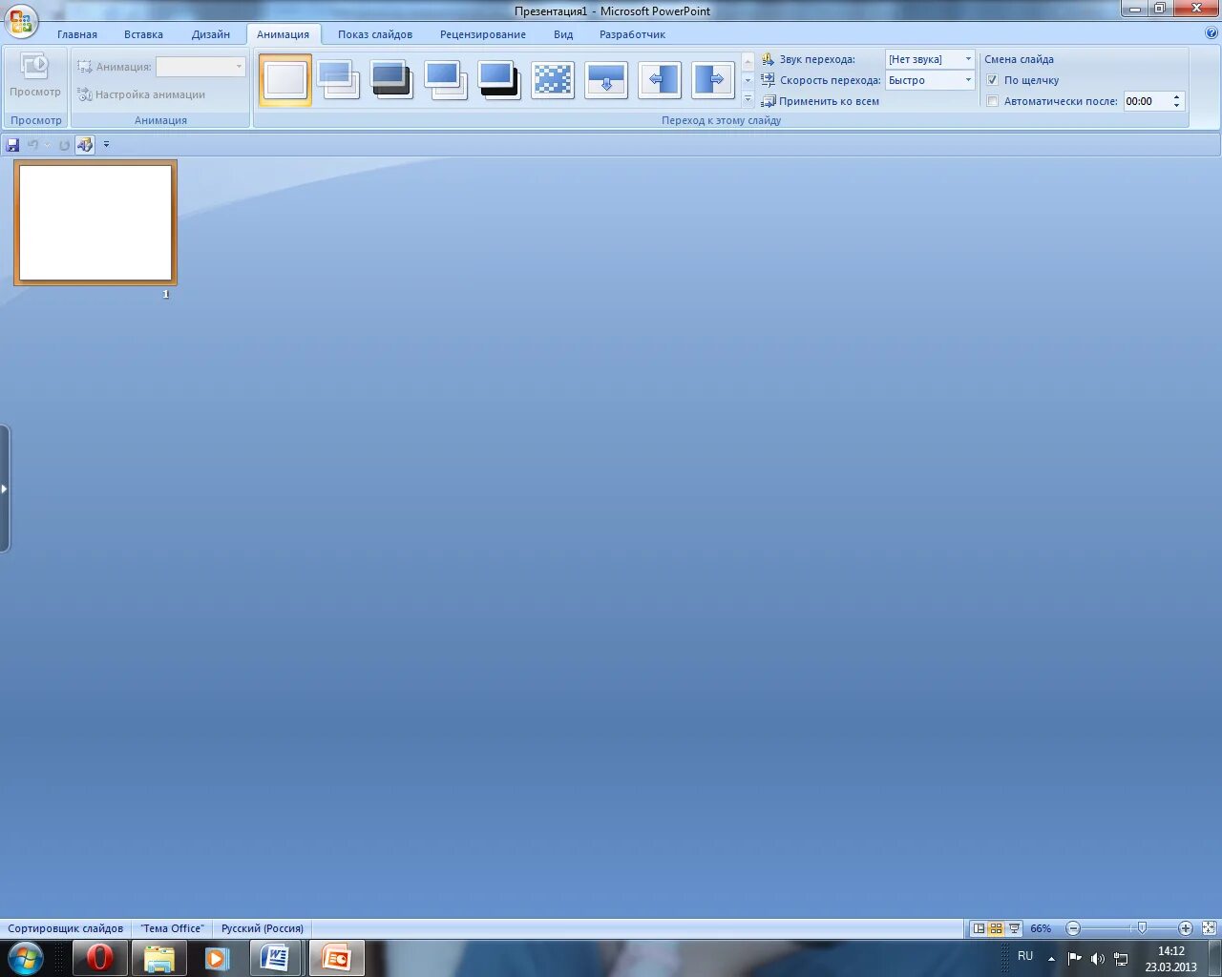
Task: Select the wipe down transition effect
Action: (606, 79)
